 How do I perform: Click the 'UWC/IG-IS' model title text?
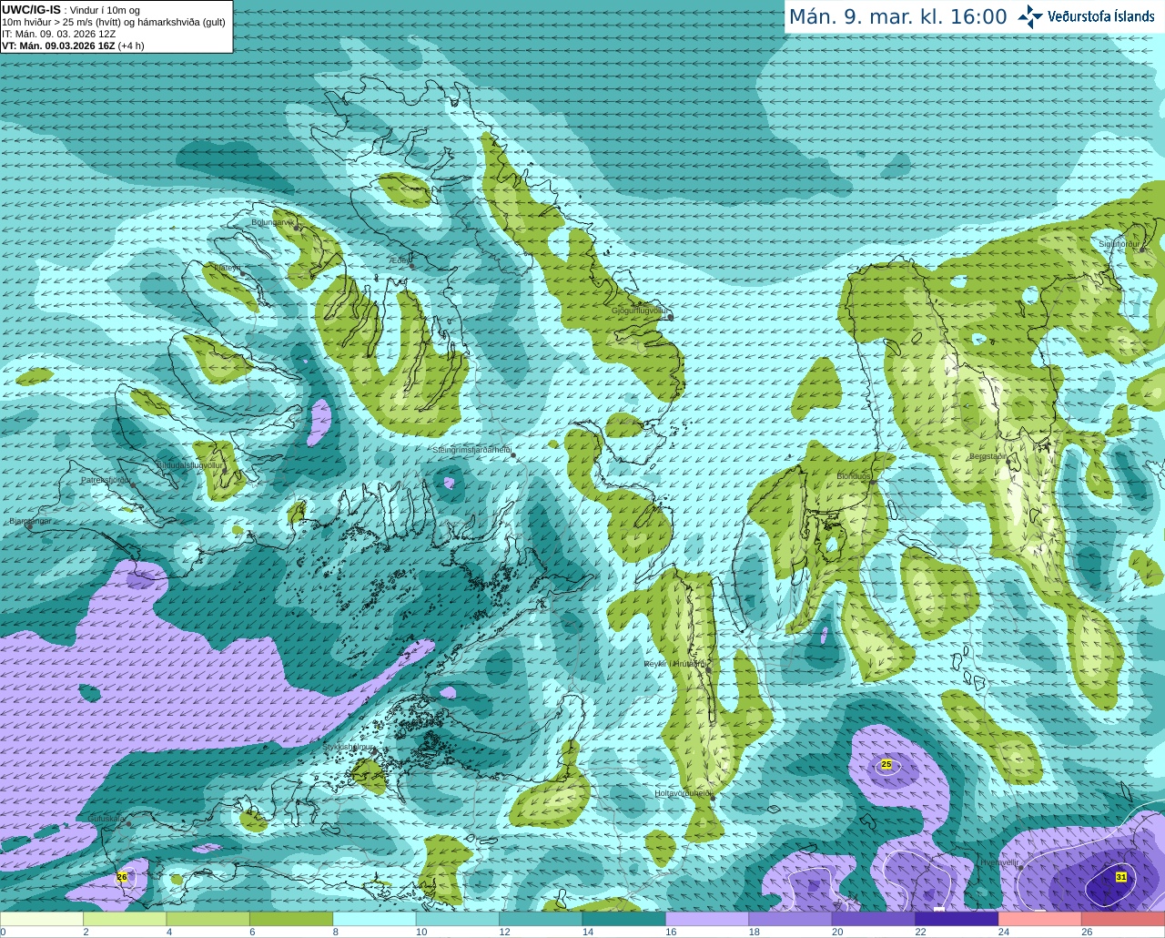32,9
